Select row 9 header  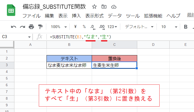click(7, 105)
